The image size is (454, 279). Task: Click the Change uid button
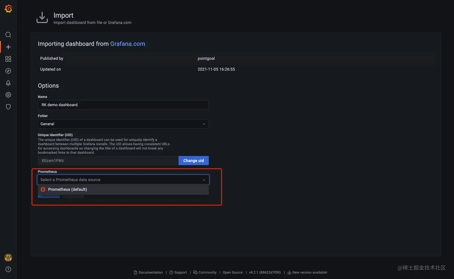(x=194, y=160)
